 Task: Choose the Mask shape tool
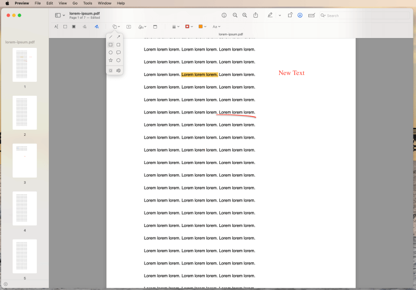(x=111, y=71)
